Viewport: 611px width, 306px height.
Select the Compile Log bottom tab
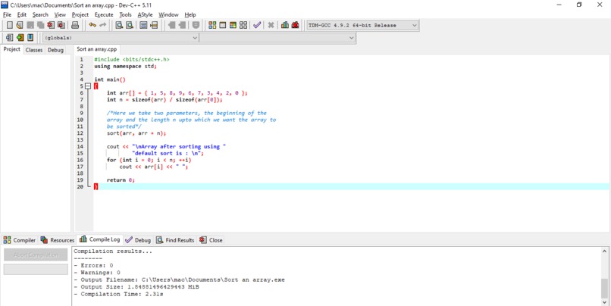click(x=100, y=239)
